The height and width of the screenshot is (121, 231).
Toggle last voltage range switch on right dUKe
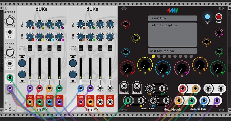[x=110, y=48]
